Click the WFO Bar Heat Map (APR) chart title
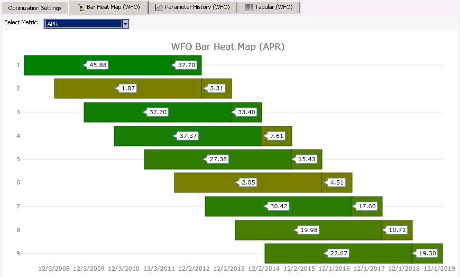The width and height of the screenshot is (460, 277). [x=228, y=47]
